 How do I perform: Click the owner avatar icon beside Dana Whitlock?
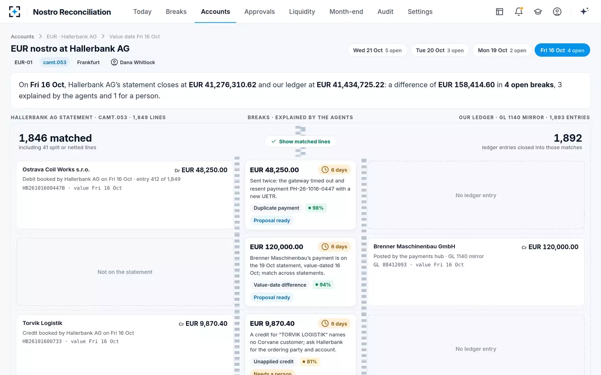point(114,62)
